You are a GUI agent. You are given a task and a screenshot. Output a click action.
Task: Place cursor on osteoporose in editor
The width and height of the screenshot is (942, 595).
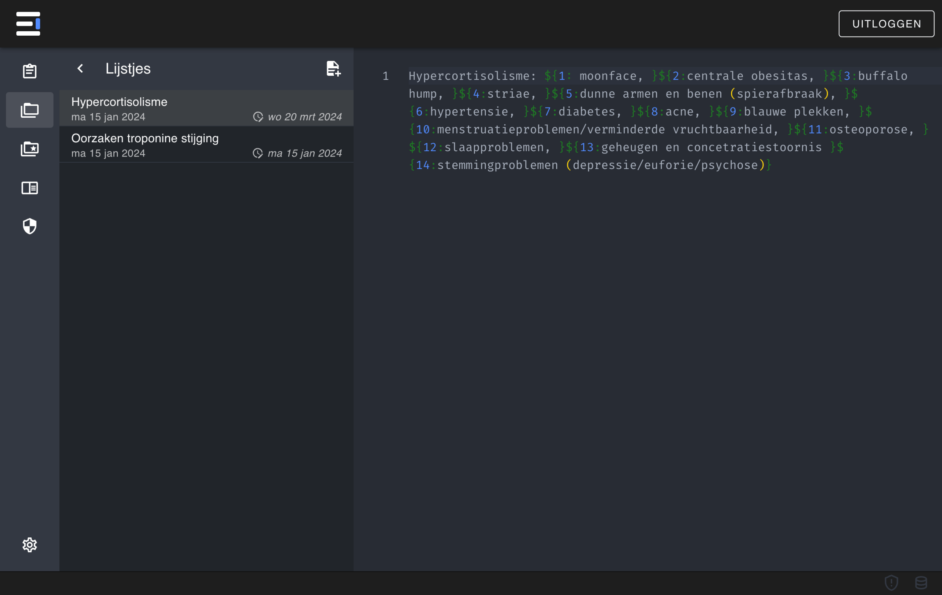coord(868,130)
